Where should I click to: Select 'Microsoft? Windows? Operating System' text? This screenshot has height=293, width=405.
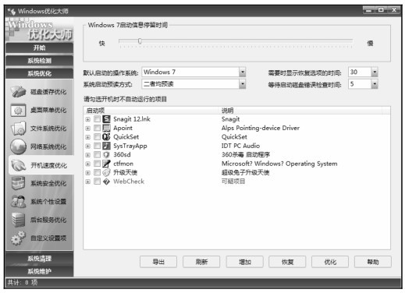tap(279, 164)
